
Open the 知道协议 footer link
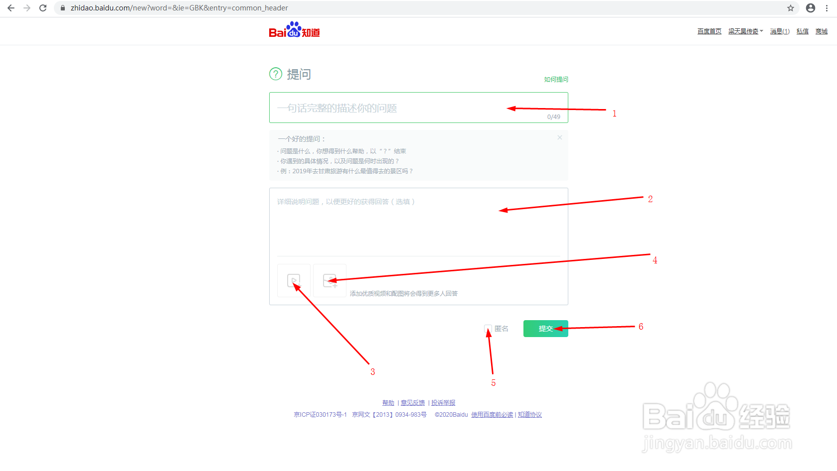pos(530,415)
